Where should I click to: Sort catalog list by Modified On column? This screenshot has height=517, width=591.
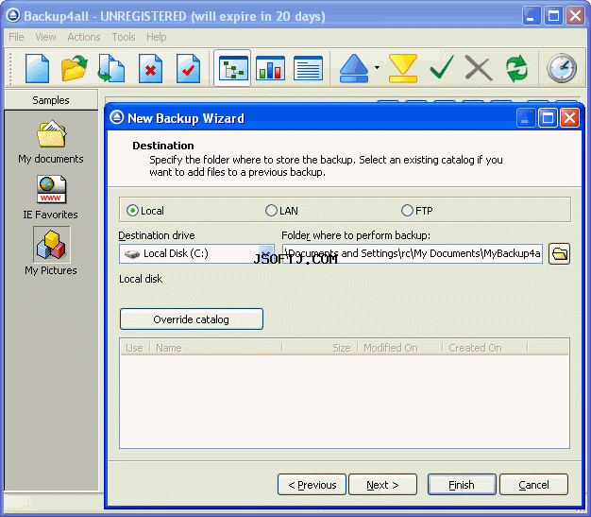400,348
